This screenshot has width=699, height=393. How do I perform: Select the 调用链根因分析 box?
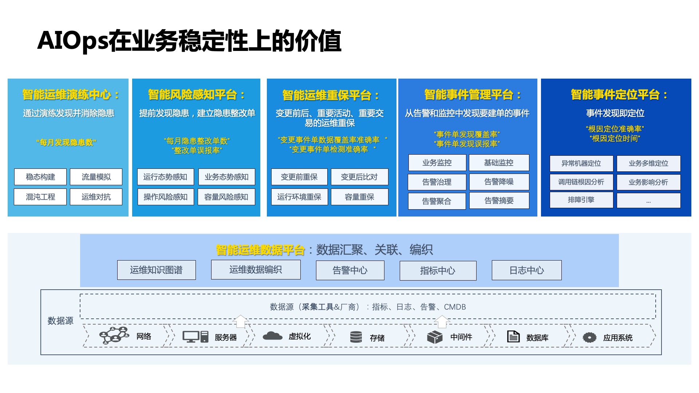(581, 182)
